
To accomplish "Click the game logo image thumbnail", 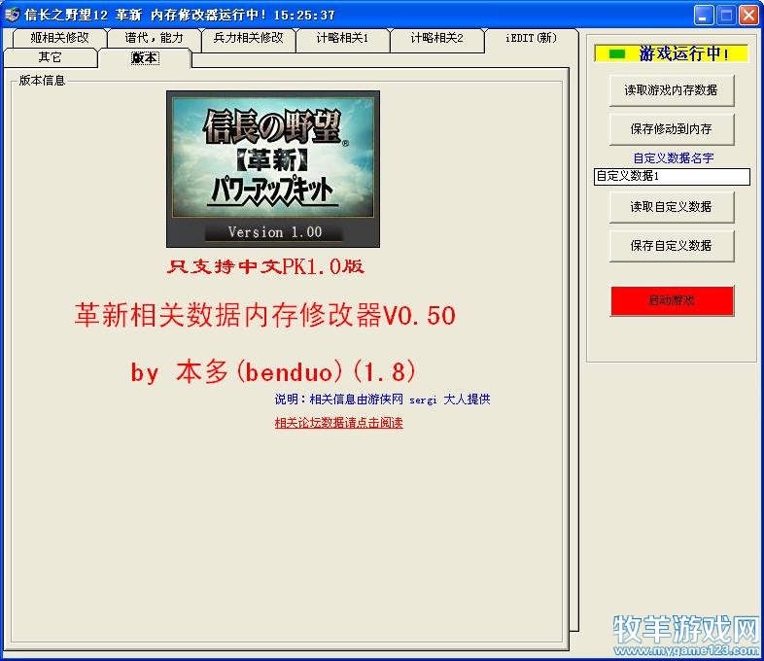I will click(x=273, y=169).
